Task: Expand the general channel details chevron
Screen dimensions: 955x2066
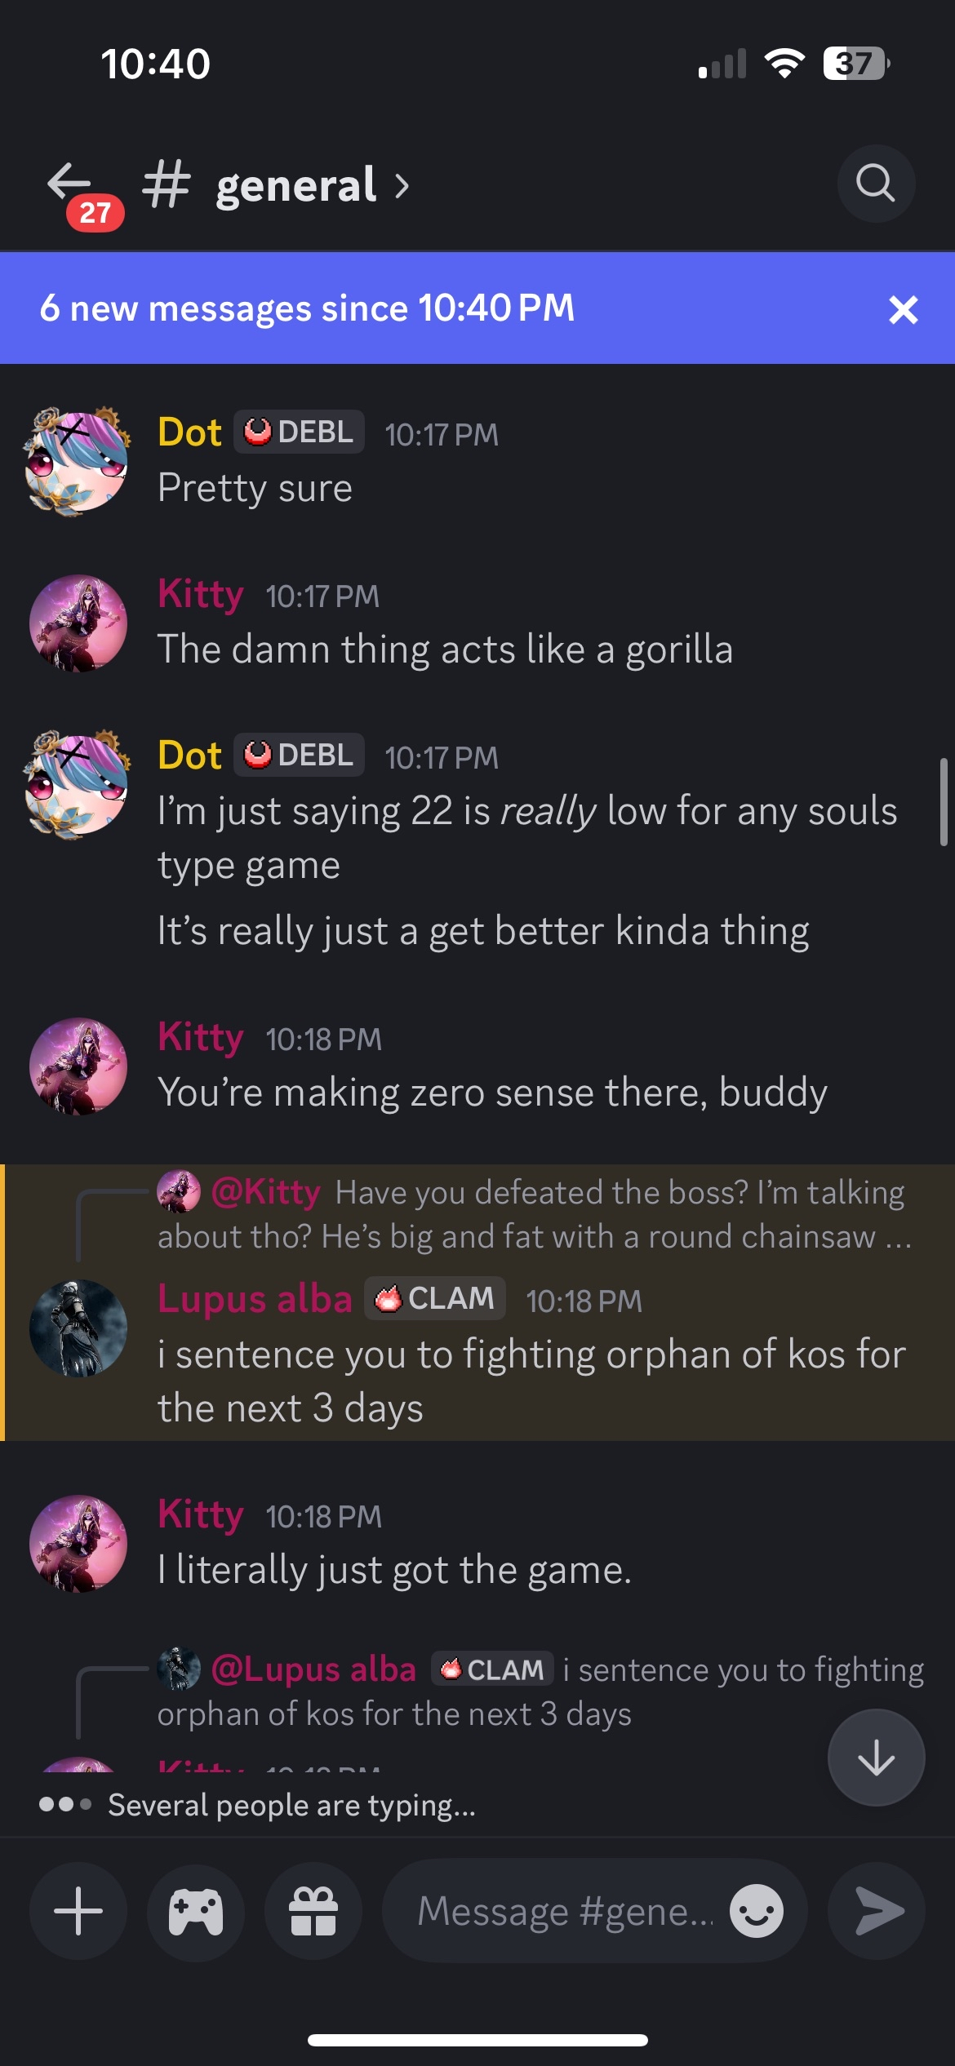Action: pyautogui.click(x=402, y=186)
